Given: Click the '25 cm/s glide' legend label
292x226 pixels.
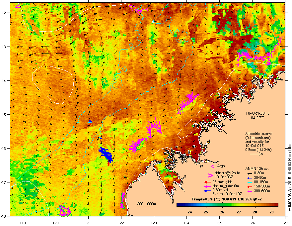Looking at the screenshot, I should [x=222, y=182].
